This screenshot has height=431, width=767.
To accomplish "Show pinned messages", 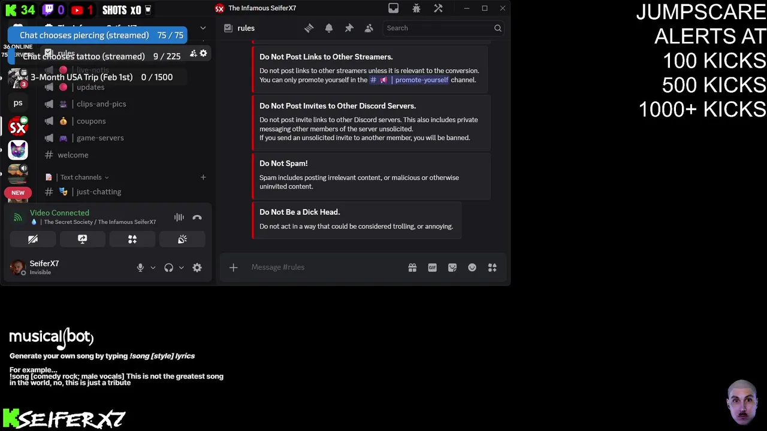I will [x=349, y=28].
